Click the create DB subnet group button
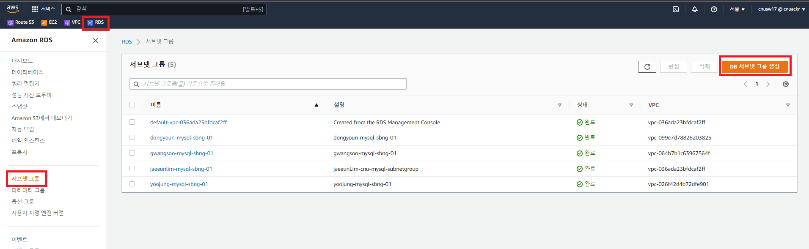The width and height of the screenshot is (809, 249). pos(754,66)
